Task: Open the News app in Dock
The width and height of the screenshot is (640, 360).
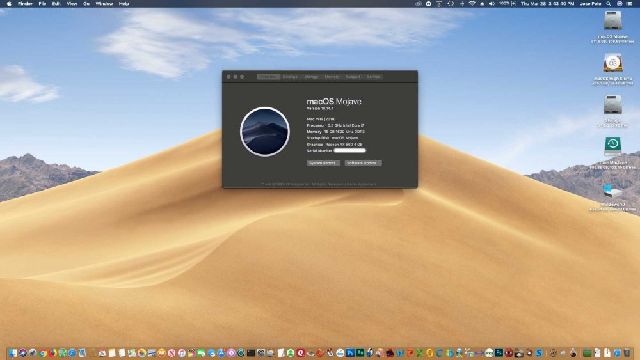Action: coord(172,353)
